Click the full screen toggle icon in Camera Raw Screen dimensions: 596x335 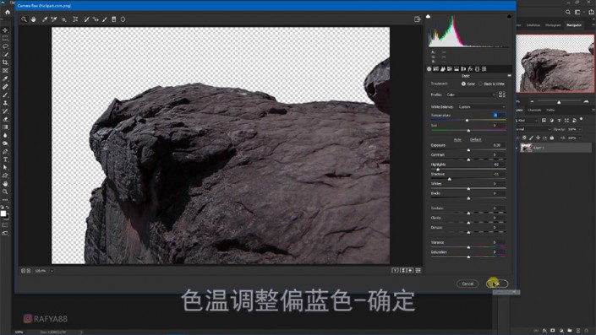(417, 19)
